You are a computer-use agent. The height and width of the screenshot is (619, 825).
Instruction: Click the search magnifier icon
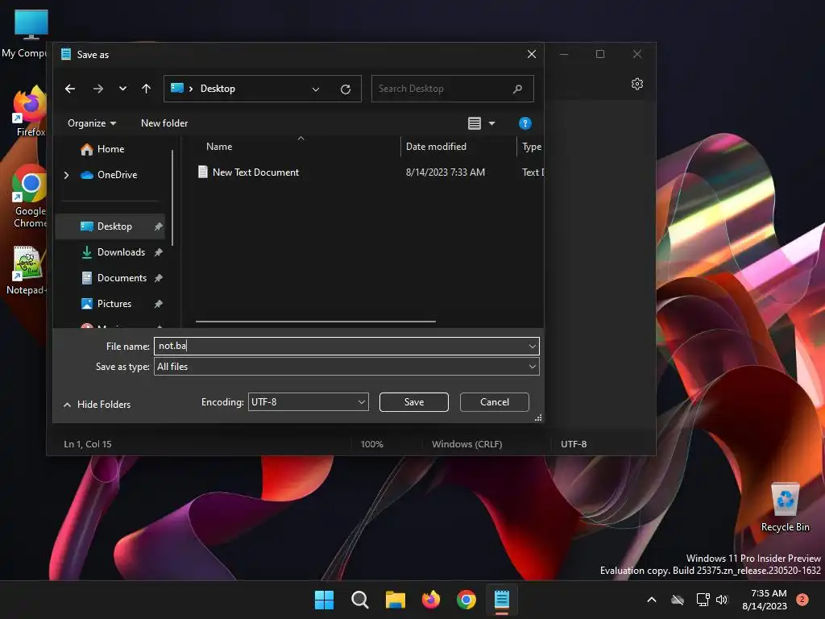click(x=518, y=89)
